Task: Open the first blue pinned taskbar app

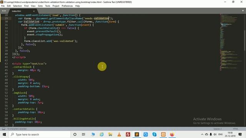Action: pyautogui.click(x=93, y=135)
